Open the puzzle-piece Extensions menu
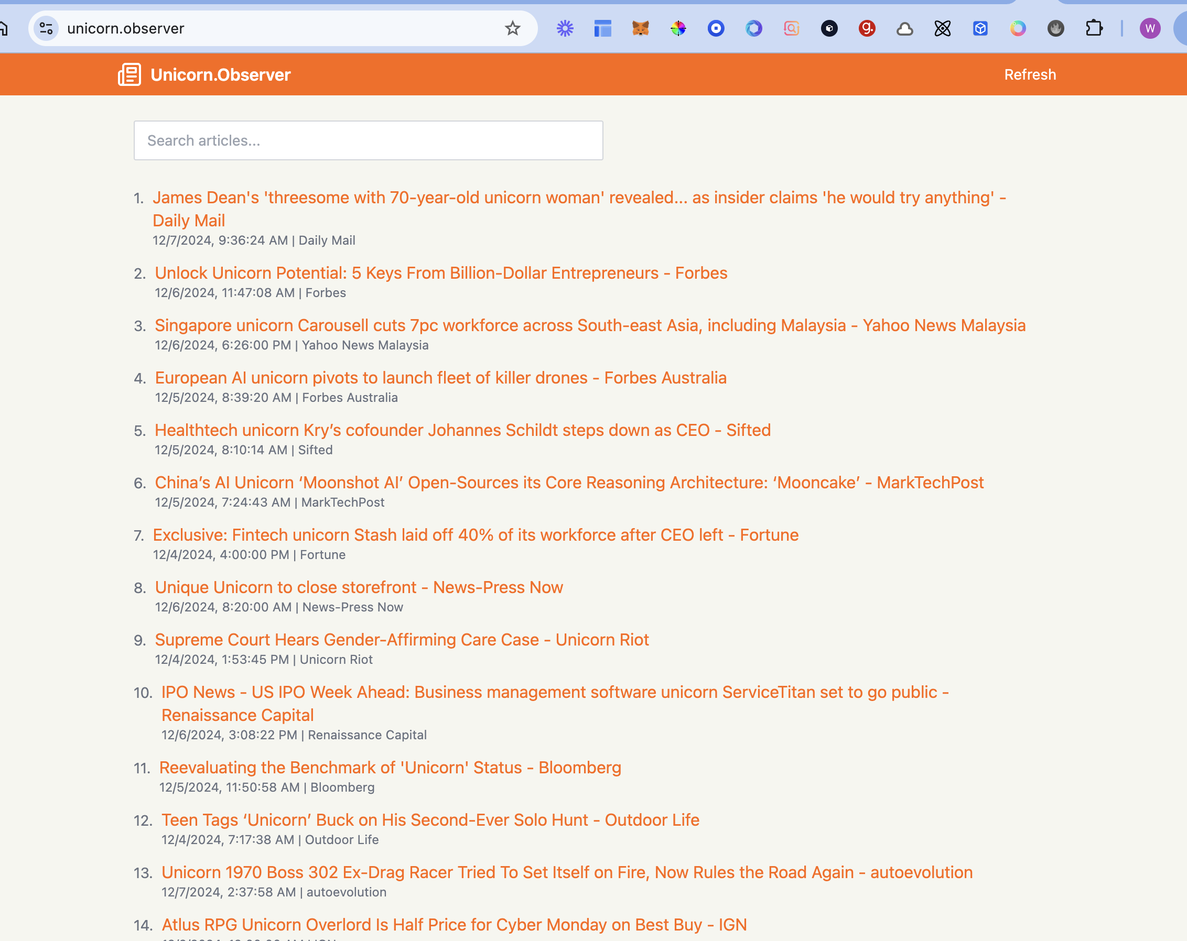This screenshot has height=941, width=1187. (1093, 28)
